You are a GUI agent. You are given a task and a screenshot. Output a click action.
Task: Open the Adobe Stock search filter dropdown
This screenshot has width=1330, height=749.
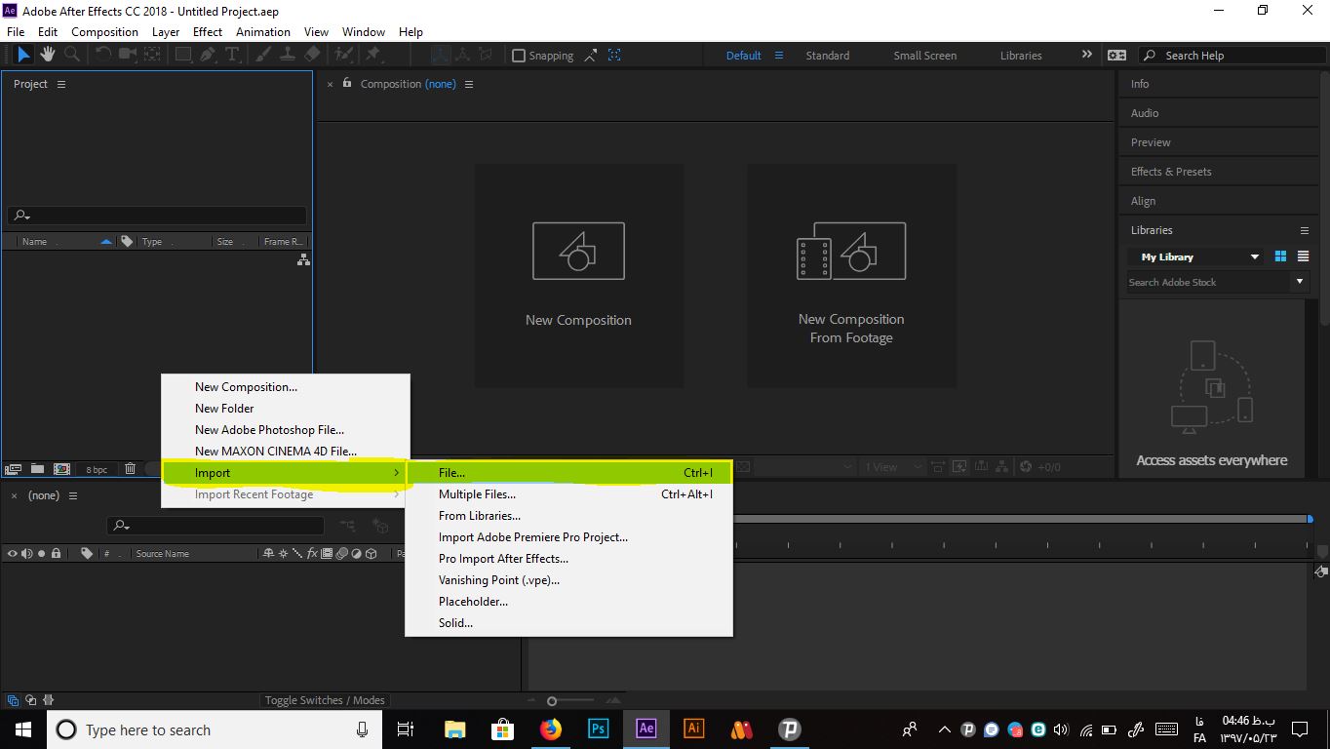point(1299,282)
